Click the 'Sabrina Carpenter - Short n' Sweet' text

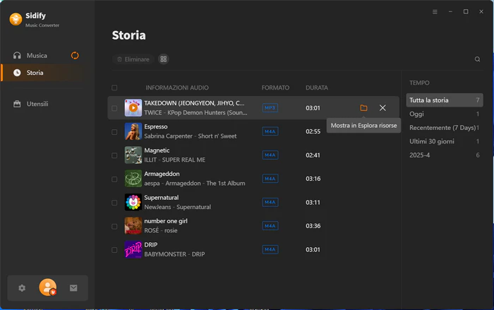tap(191, 136)
